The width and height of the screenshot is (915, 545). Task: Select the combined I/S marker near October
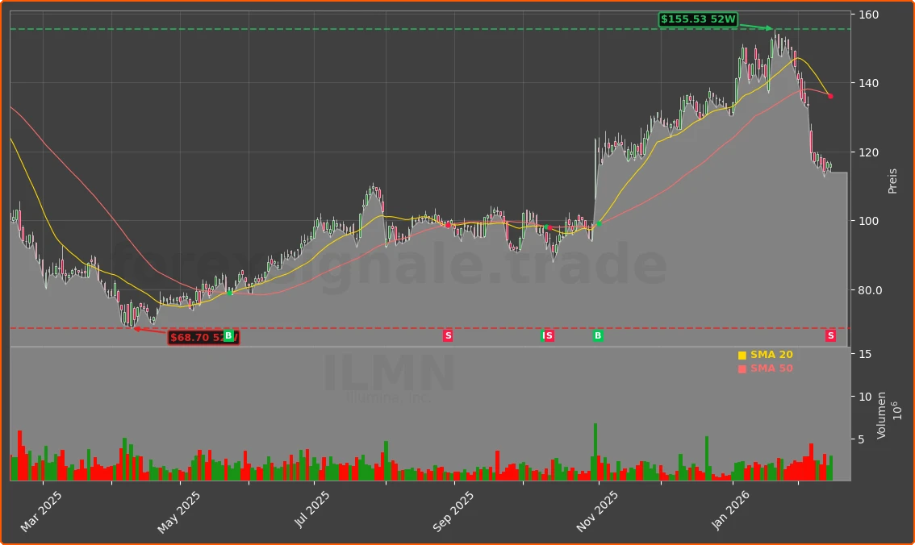(547, 335)
